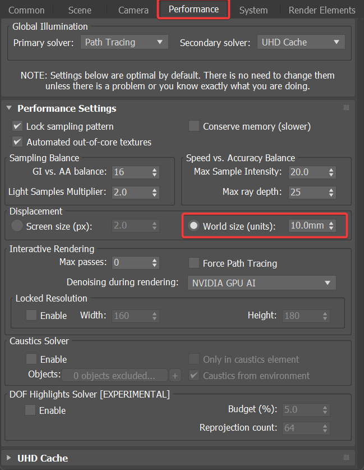Image resolution: width=364 pixels, height=470 pixels.
Task: Open the Render Elements tab
Action: coord(321,10)
